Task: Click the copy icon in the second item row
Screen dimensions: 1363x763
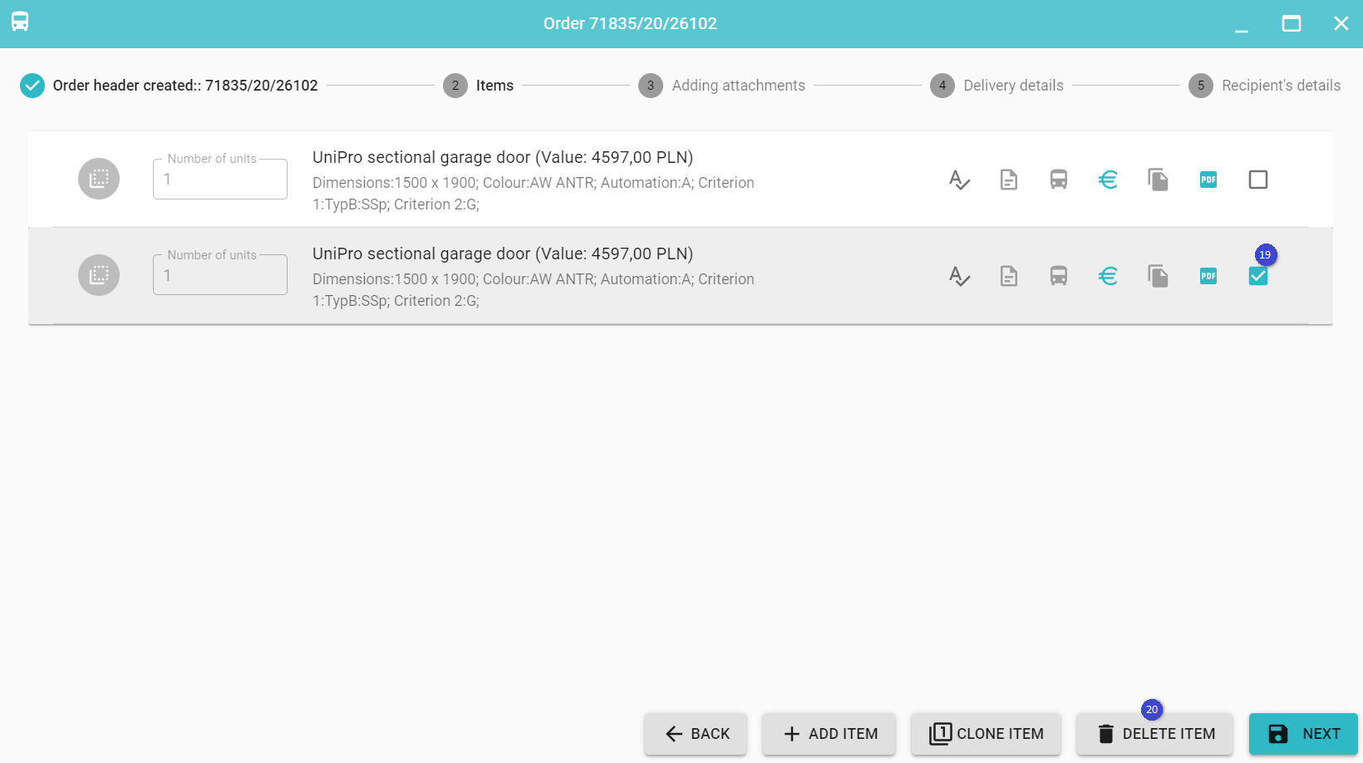Action: tap(1158, 276)
